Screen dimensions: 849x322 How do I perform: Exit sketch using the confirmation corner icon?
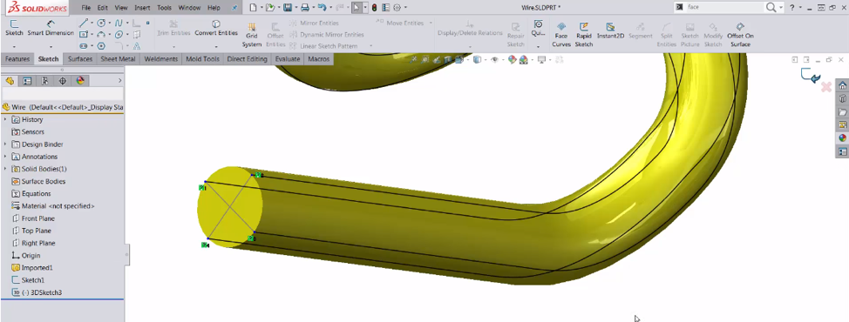click(x=811, y=76)
